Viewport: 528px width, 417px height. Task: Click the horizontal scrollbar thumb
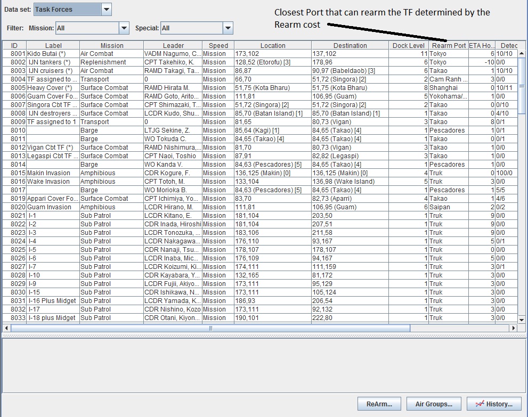tap(210, 328)
